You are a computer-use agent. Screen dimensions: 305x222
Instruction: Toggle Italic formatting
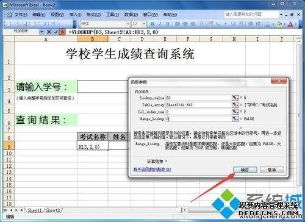tap(160, 24)
